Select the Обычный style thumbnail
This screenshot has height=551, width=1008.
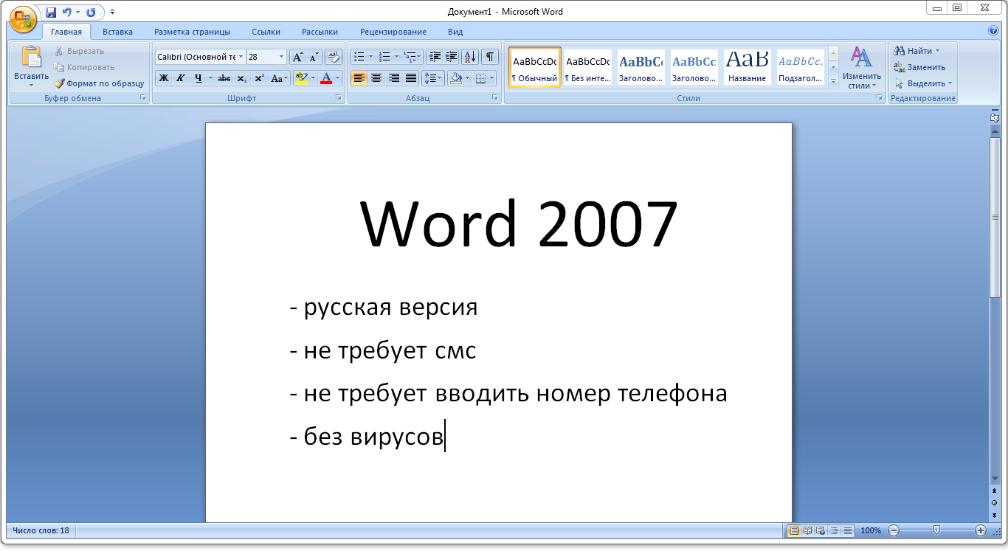point(534,66)
